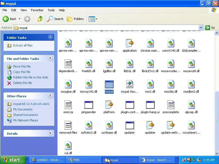Expand the Details panel

pos(50,133)
